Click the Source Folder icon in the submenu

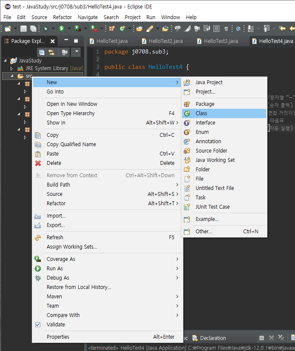point(187,151)
